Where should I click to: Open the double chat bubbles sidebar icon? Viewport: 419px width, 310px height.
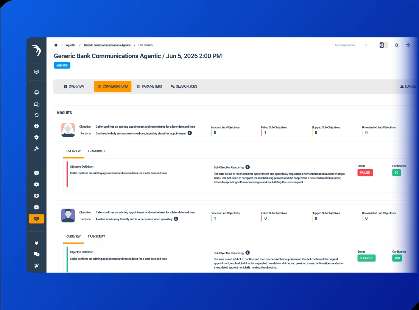click(x=37, y=254)
